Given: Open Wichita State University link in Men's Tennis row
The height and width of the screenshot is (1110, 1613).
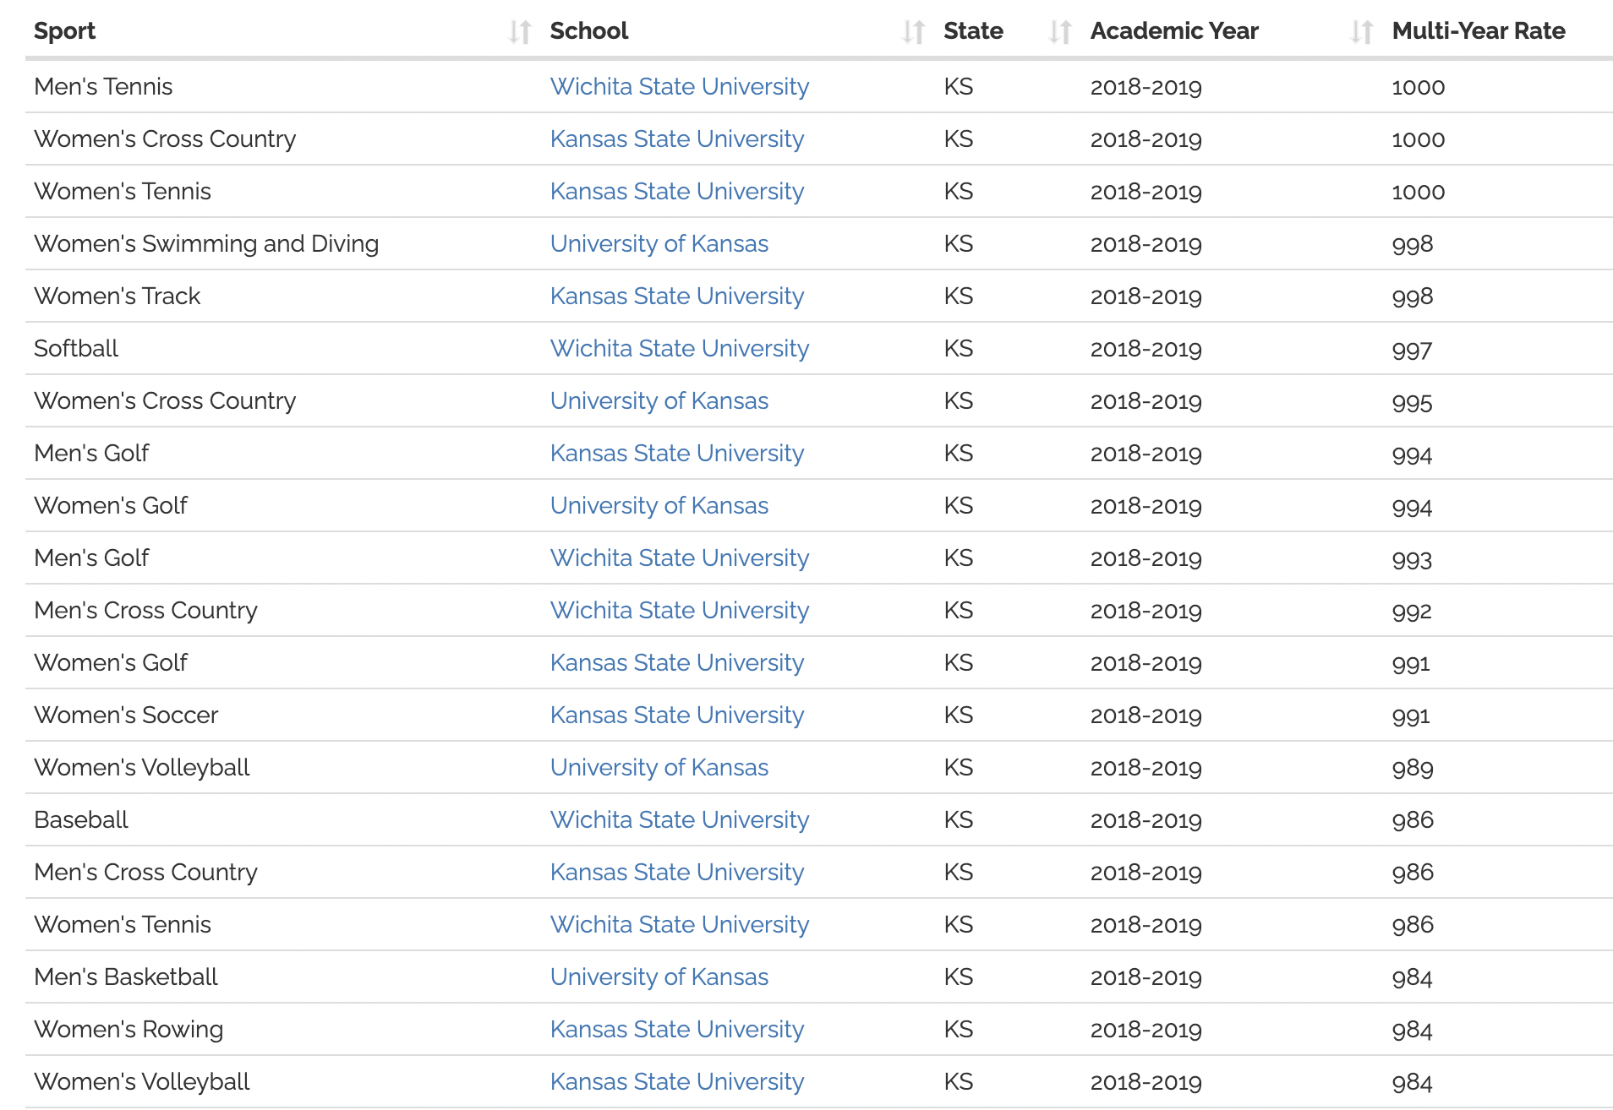Looking at the screenshot, I should click(679, 86).
